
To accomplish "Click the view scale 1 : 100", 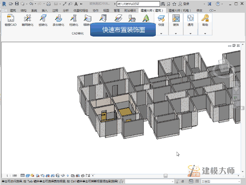I will coord(11,176).
